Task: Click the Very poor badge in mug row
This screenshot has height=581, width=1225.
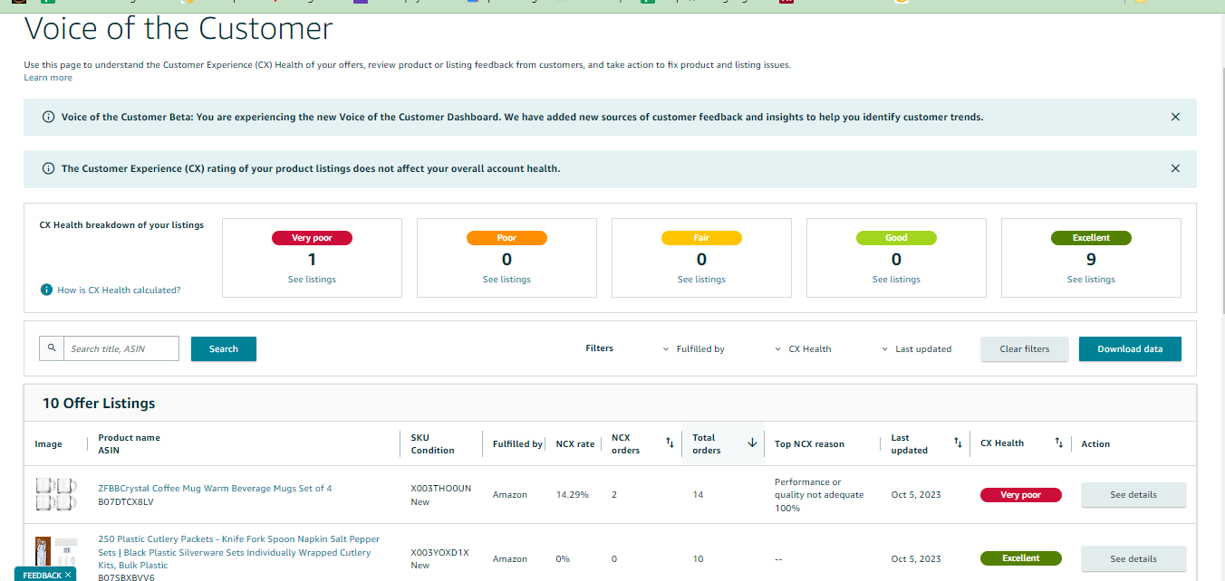Action: (1020, 495)
